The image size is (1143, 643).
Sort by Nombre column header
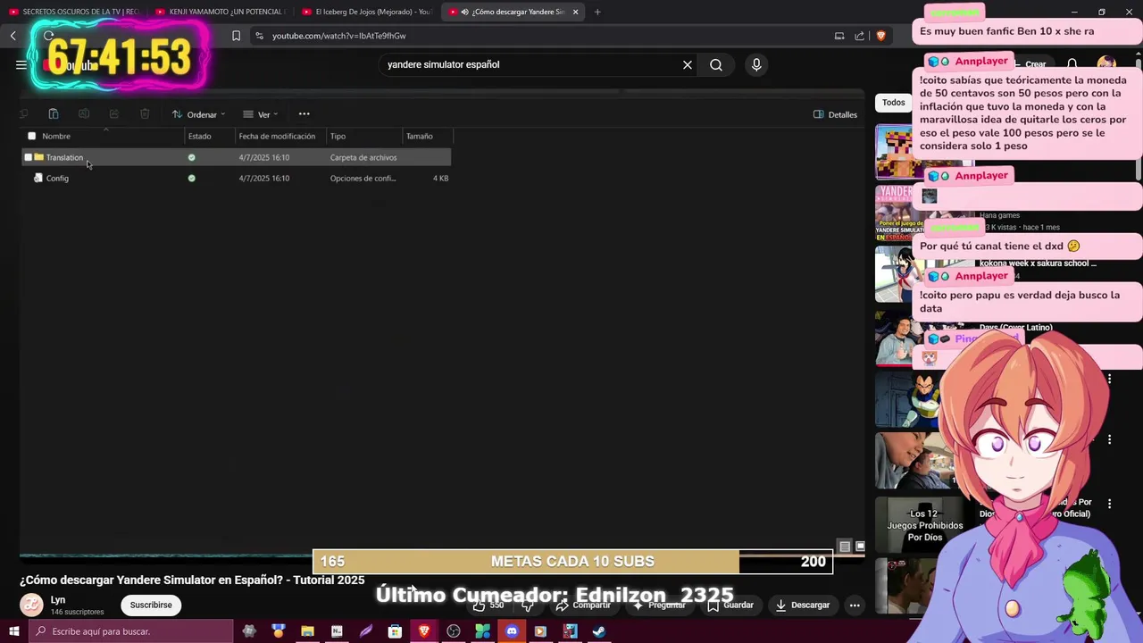56,136
